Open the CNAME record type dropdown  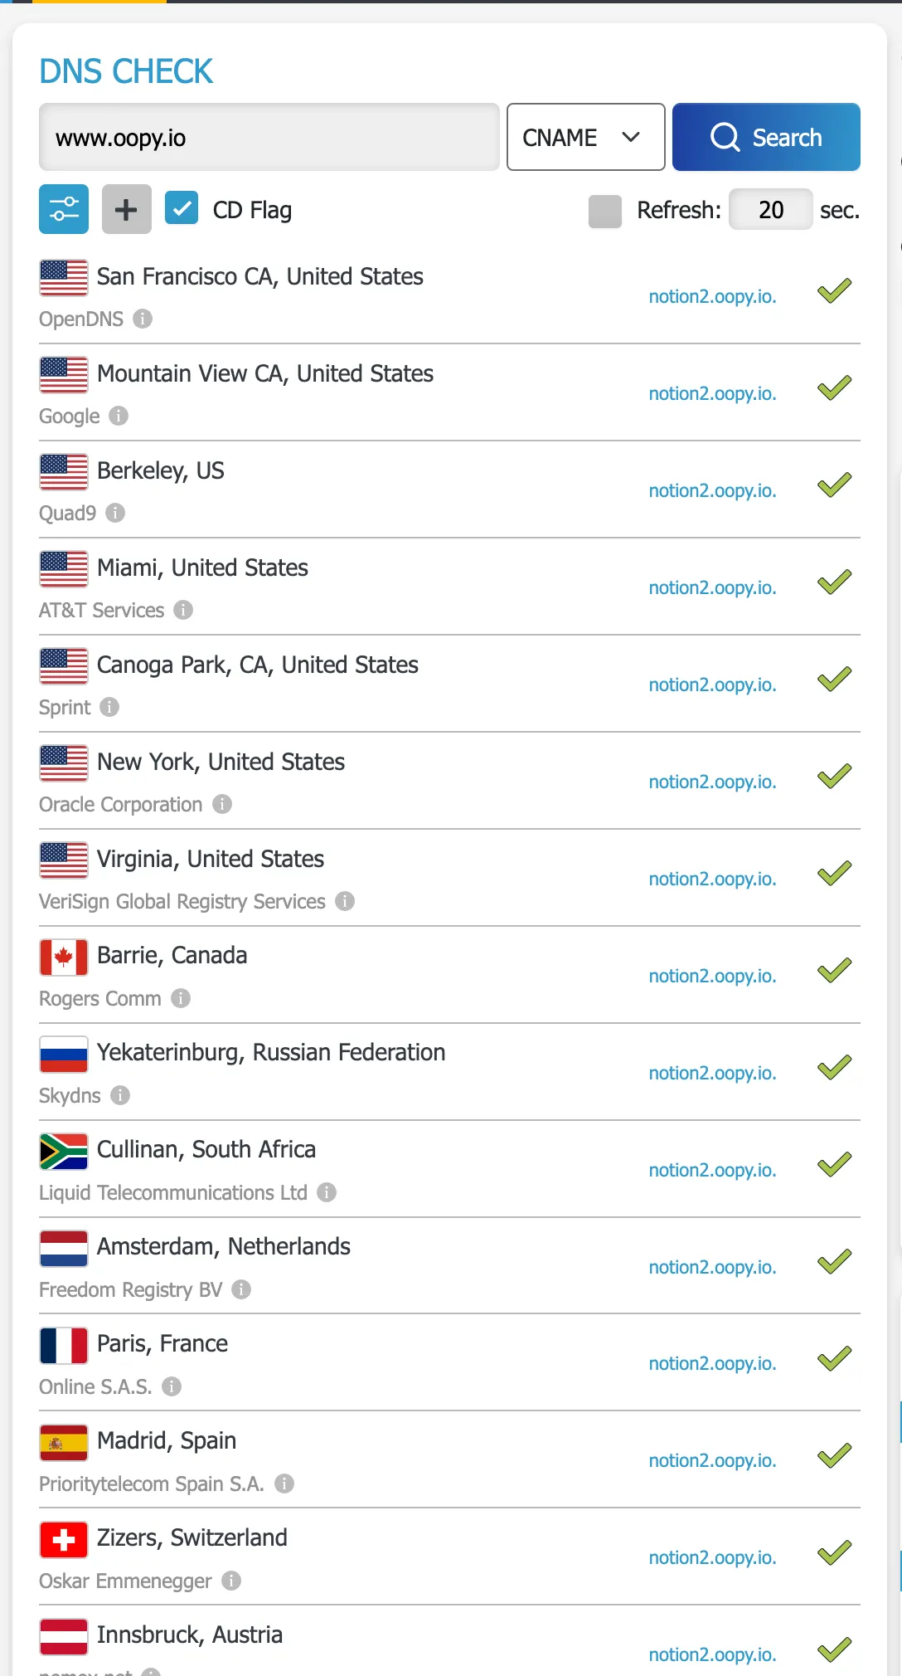[586, 137]
